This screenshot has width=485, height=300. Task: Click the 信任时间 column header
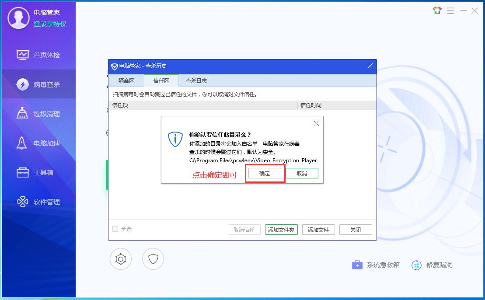(x=337, y=105)
